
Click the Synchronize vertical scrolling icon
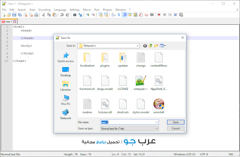[100, 15]
